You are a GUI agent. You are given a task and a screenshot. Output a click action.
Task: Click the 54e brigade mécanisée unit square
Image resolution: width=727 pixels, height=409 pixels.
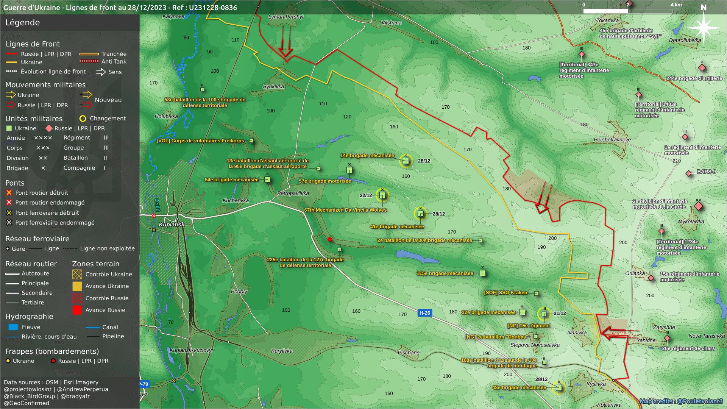[267, 180]
